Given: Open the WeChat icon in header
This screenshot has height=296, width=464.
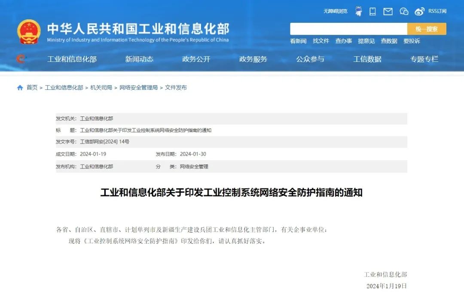Looking at the screenshot, I should coord(404,11).
